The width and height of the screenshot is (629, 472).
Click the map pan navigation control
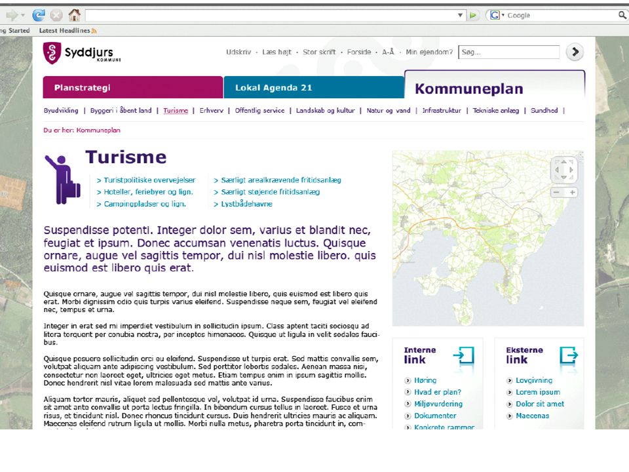tap(563, 169)
